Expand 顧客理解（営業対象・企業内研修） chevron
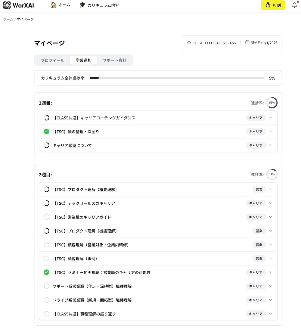Screen dimensions: 301x329 (271, 245)
